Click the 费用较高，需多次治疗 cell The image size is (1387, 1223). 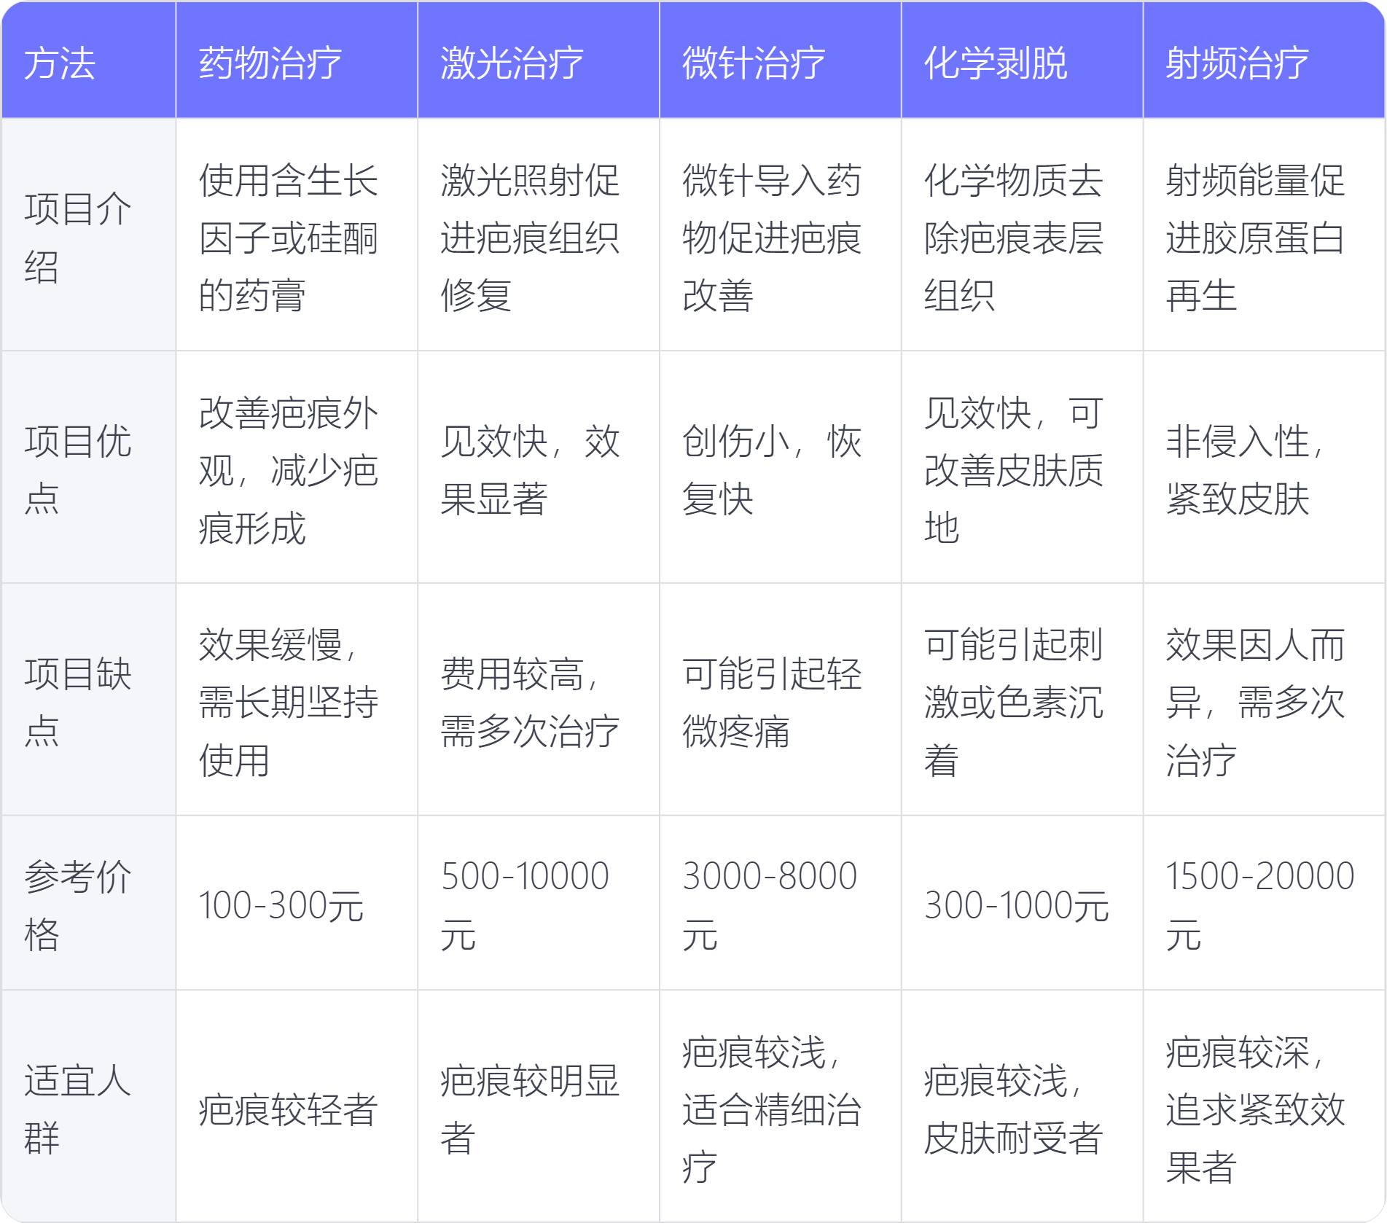[x=530, y=702]
